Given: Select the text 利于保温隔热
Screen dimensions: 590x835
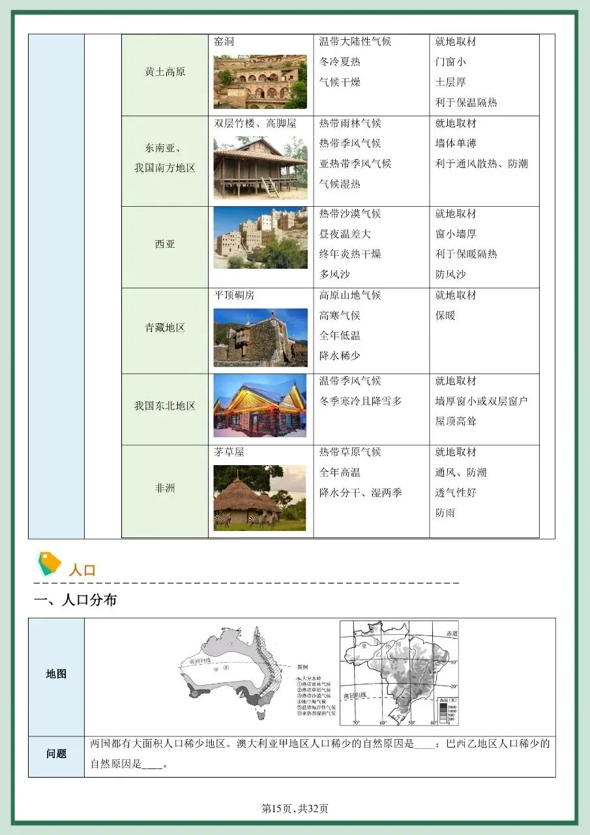Looking at the screenshot, I should click(466, 102).
